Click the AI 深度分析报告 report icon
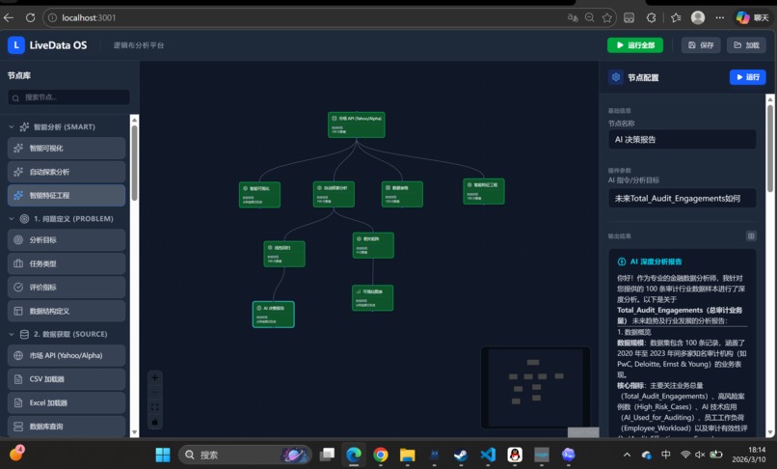Image resolution: width=777 pixels, height=469 pixels. [x=622, y=262]
